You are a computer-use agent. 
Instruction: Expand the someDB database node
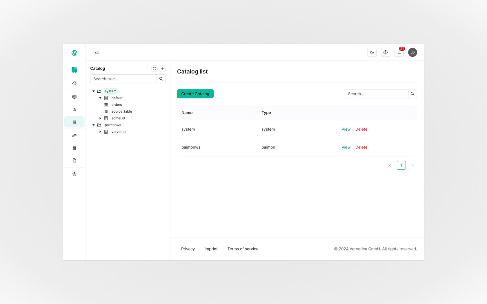click(x=100, y=118)
